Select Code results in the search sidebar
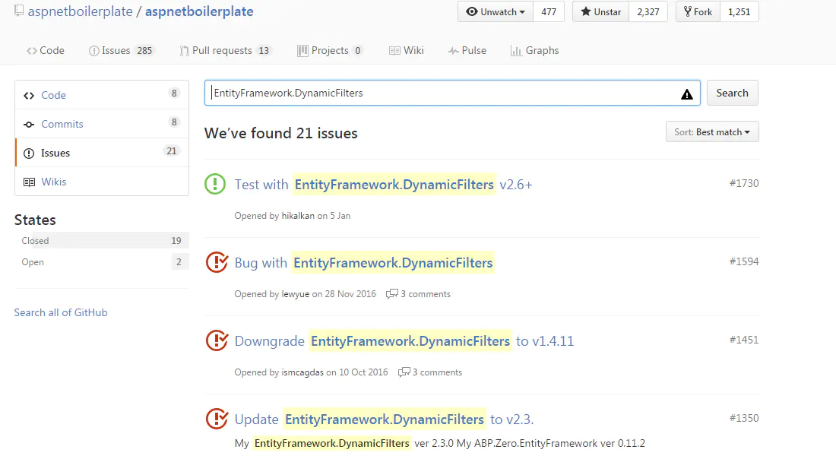Screen dimensions: 836x459 pos(102,95)
